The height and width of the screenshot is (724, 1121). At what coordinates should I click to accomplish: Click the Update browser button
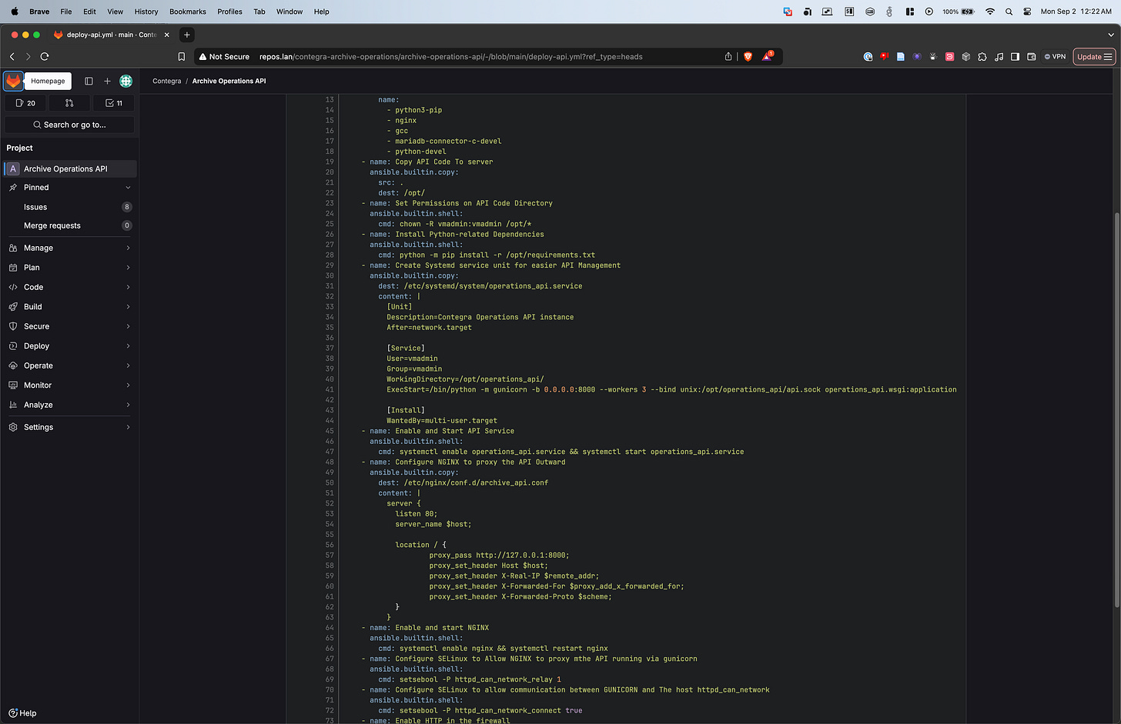coord(1094,56)
